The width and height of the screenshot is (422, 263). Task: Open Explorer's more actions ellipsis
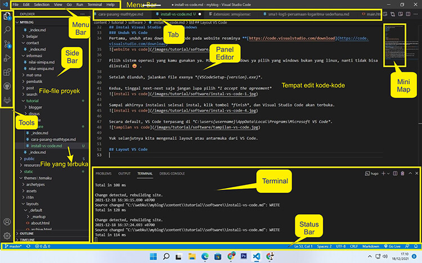(x=82, y=14)
